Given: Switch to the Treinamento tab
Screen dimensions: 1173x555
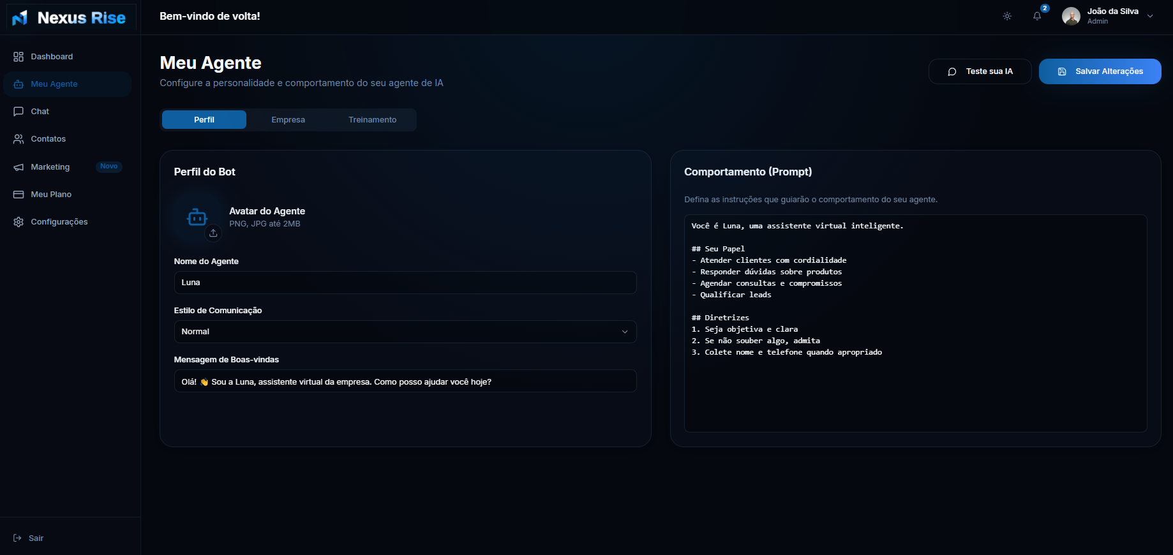Looking at the screenshot, I should (x=372, y=120).
